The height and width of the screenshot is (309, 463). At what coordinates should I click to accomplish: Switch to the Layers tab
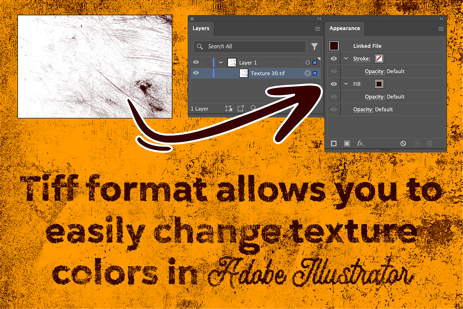point(201,29)
